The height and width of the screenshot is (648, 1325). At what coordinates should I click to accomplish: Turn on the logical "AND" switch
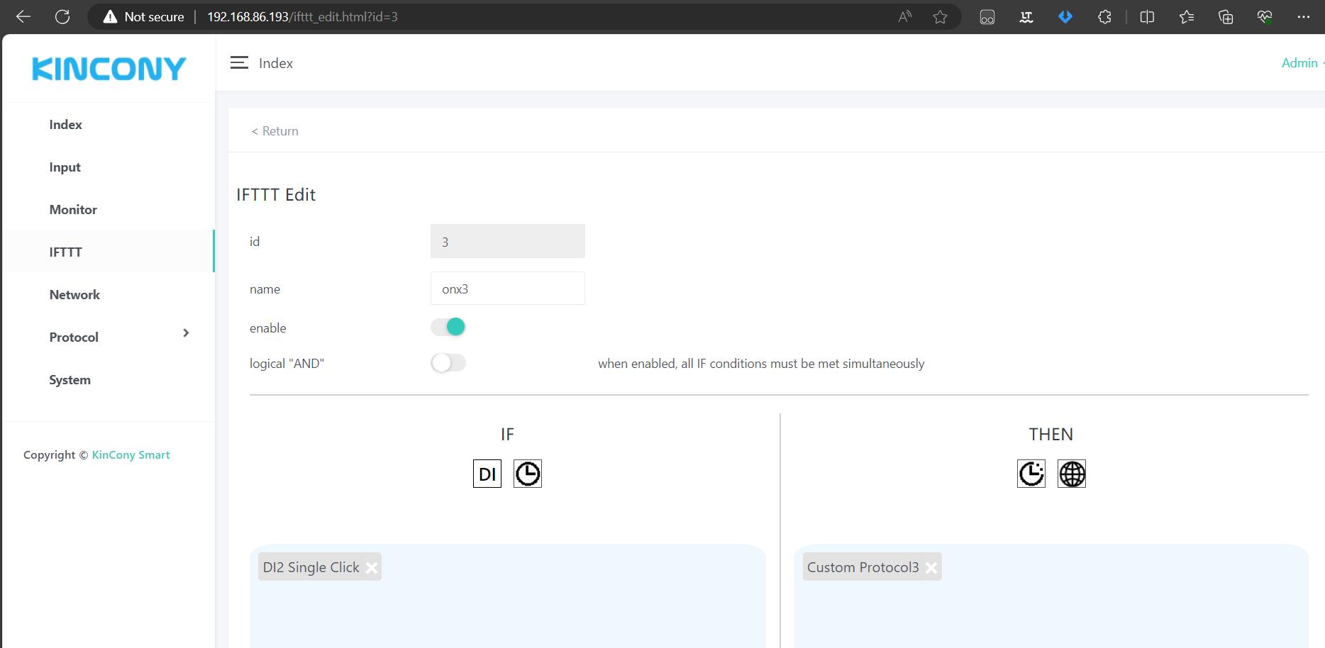click(448, 363)
